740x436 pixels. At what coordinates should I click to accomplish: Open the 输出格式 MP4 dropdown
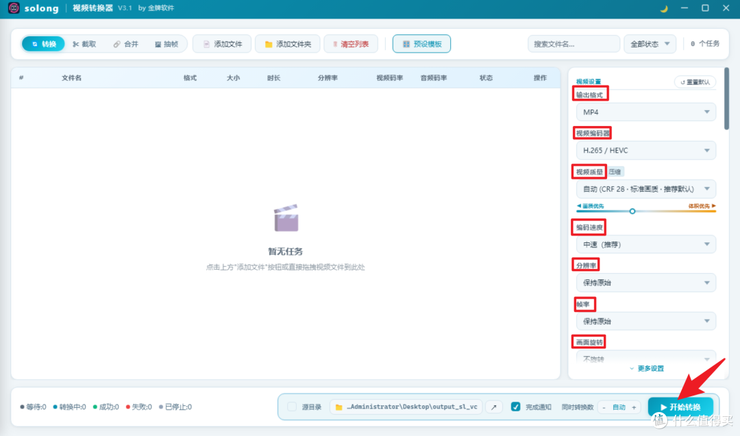tap(645, 112)
